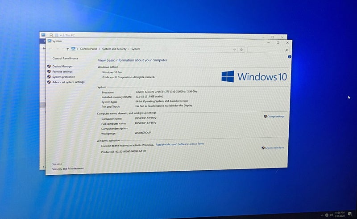Click the 32.0 GB installed memory value
Image resolution: width=357 pixels, height=219 pixels.
[149, 97]
